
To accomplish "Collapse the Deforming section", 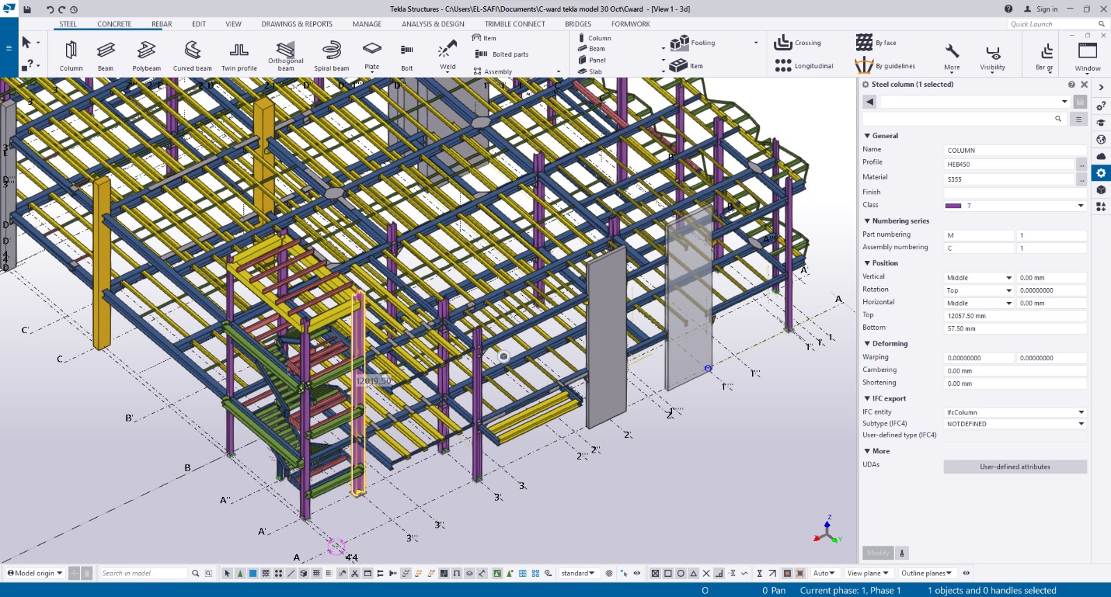I will tap(867, 344).
